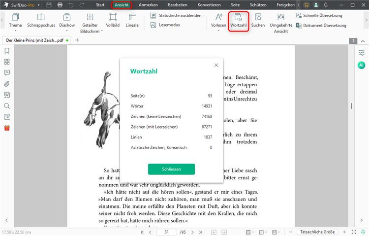Open the Start tab
This screenshot has width=369, height=236.
click(100, 5)
